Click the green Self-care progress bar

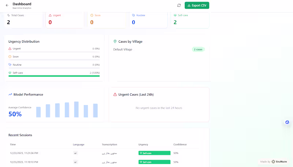coord(54,76)
